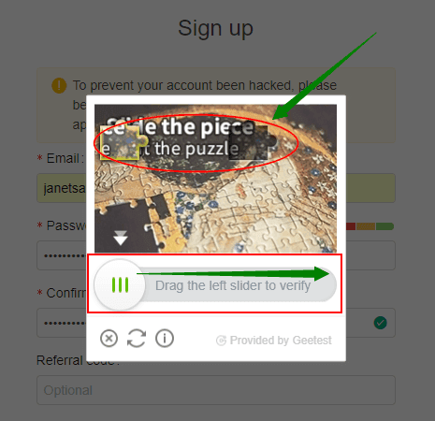Click the yellow password strength segment
The height and width of the screenshot is (421, 435).
click(366, 226)
